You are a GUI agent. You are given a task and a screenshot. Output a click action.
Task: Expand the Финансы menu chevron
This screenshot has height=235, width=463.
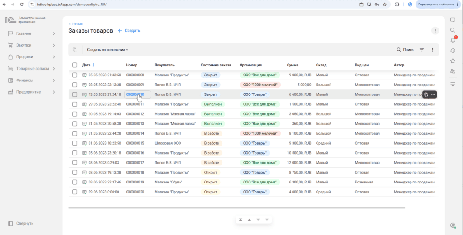coord(54,80)
